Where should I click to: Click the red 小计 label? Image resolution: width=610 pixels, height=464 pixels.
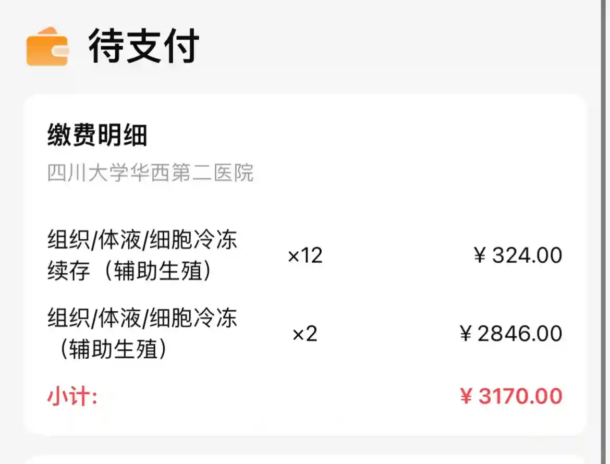72,397
